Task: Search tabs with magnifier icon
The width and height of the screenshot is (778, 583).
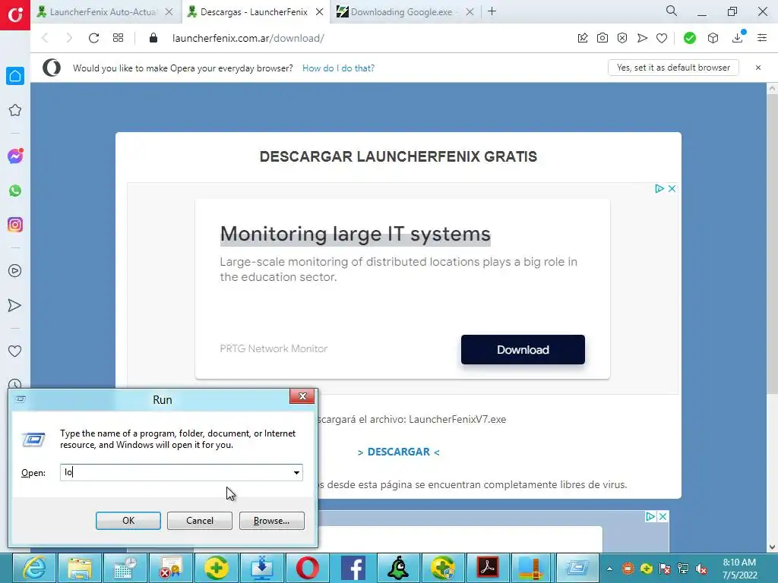Action: click(x=672, y=11)
